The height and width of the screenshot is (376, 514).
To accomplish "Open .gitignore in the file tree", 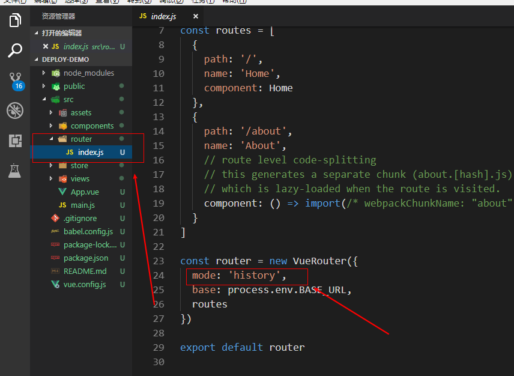I will pyautogui.click(x=81, y=218).
